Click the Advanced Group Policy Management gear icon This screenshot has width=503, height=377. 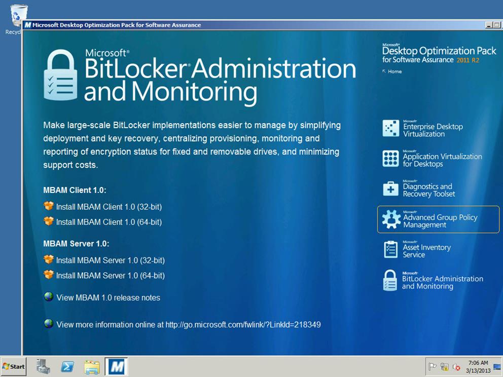coord(391,219)
